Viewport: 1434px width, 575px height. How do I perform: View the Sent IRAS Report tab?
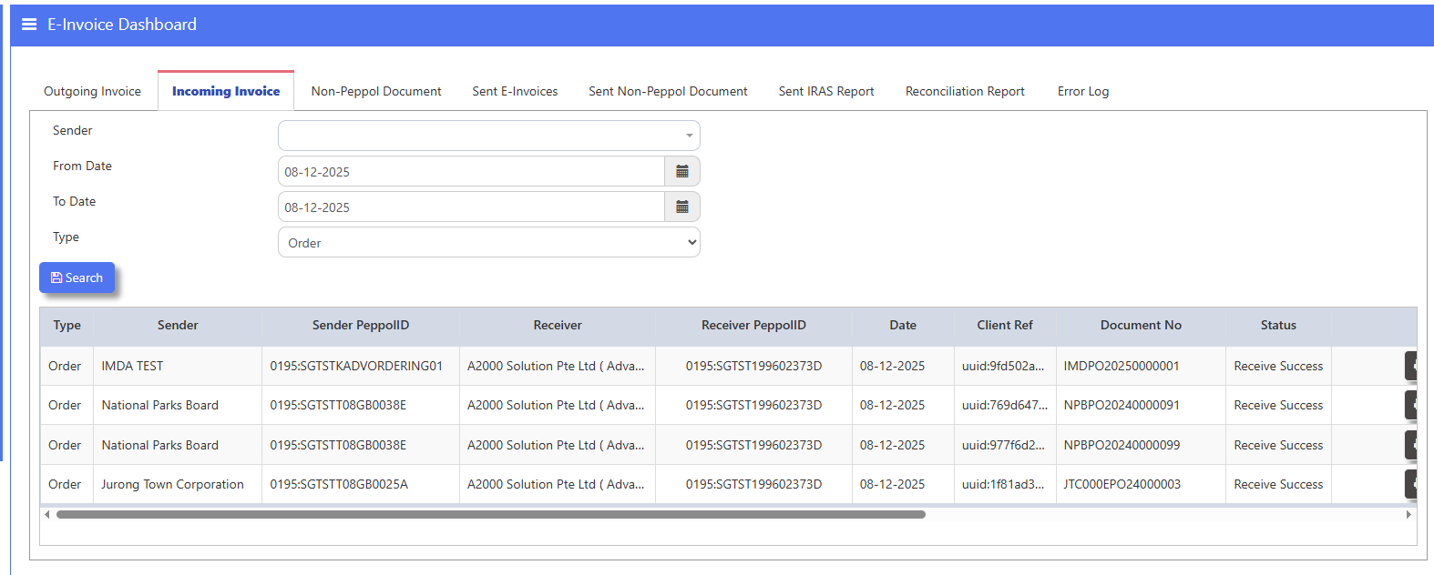pyautogui.click(x=826, y=91)
